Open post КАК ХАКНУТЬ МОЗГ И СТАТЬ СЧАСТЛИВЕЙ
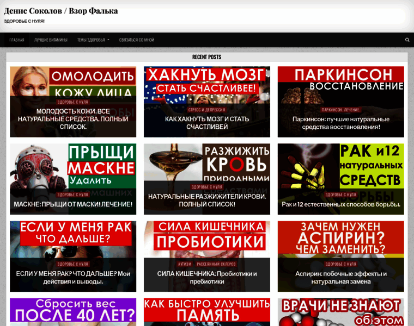 [207, 123]
